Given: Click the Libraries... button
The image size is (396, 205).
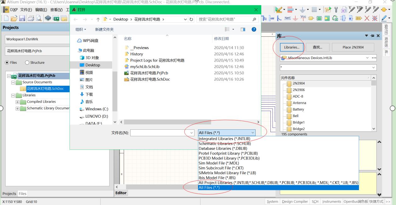Looking at the screenshot, I should (x=291, y=47).
